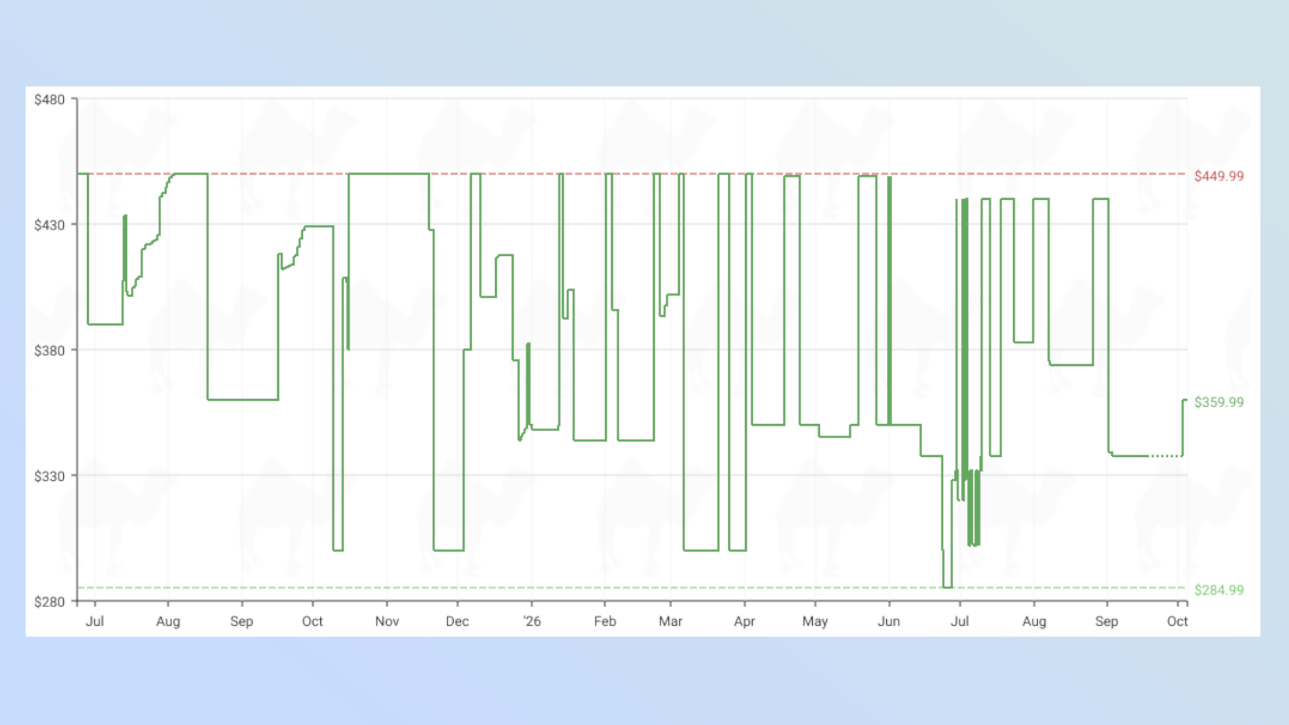Image resolution: width=1289 pixels, height=725 pixels.
Task: Click the $330 y-axis label
Action: click(x=50, y=476)
